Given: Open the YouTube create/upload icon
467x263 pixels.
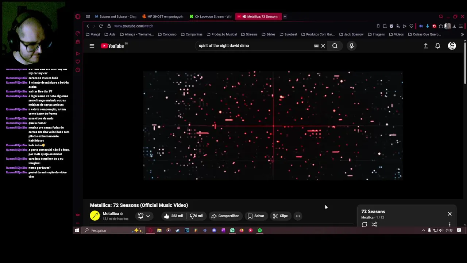Looking at the screenshot, I should [x=426, y=46].
